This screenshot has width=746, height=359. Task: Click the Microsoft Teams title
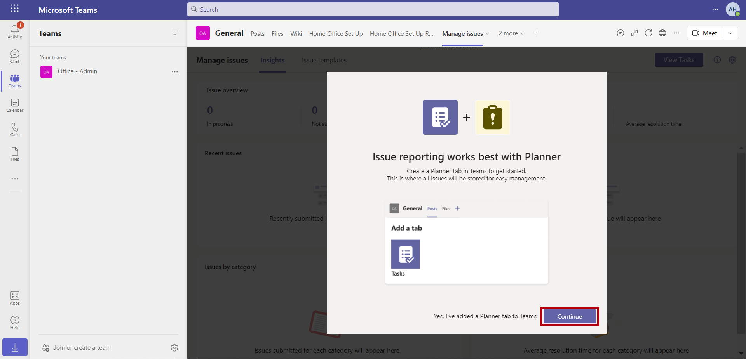(68, 10)
